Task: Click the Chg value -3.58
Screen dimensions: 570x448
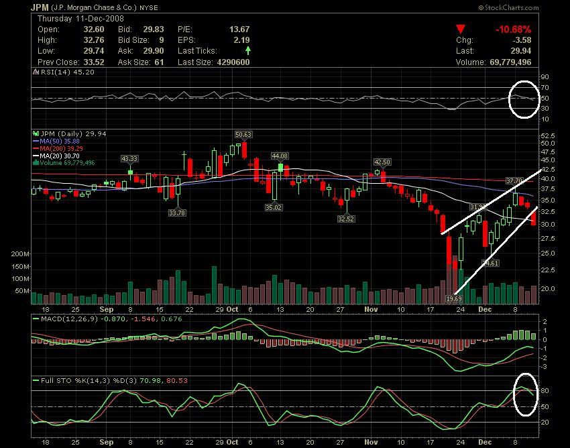Action: pos(521,40)
